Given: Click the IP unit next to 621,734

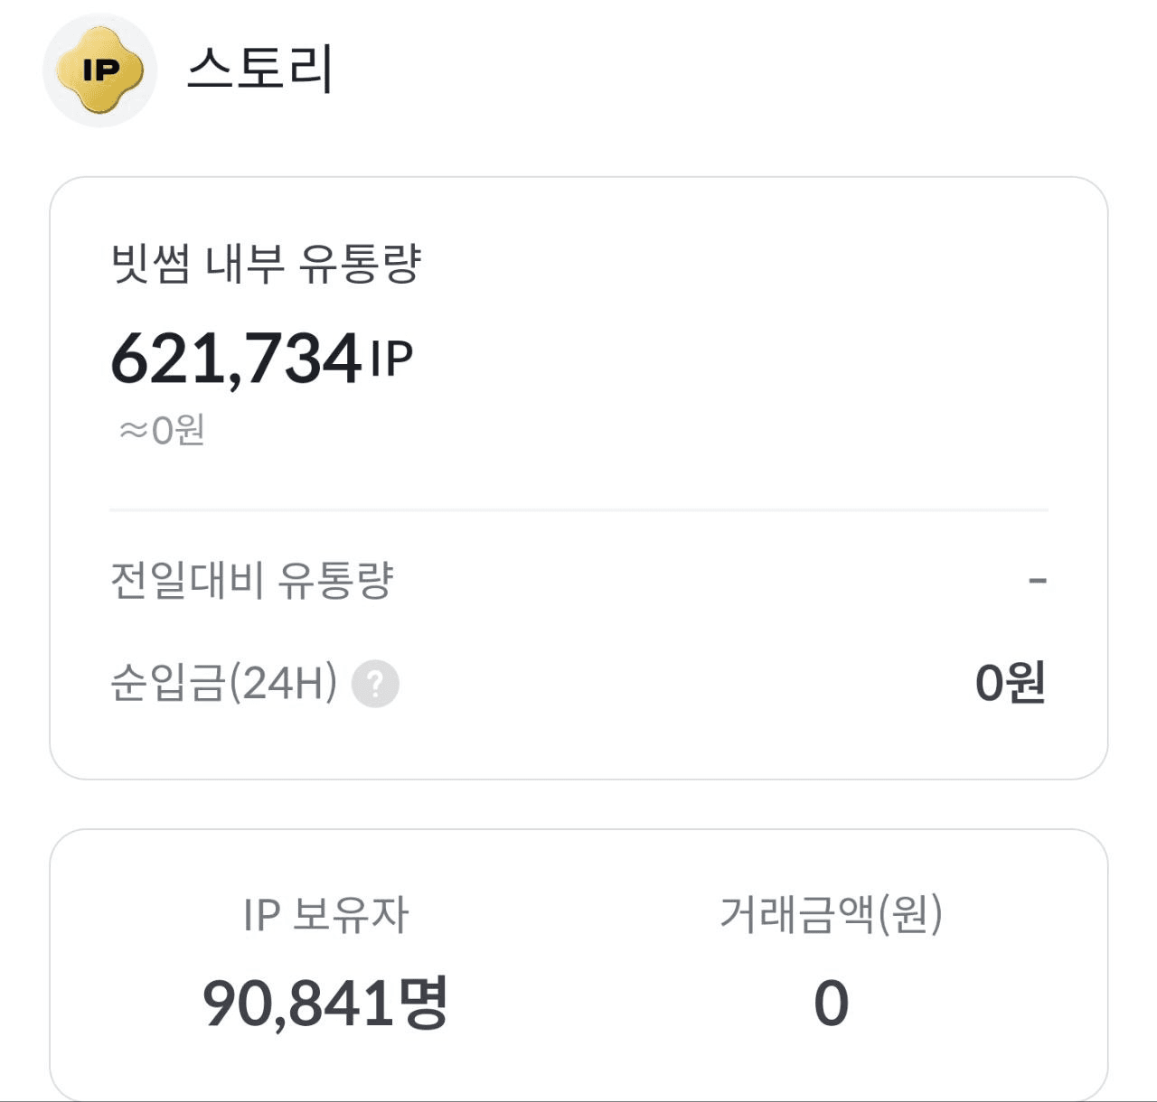Looking at the screenshot, I should [x=391, y=360].
